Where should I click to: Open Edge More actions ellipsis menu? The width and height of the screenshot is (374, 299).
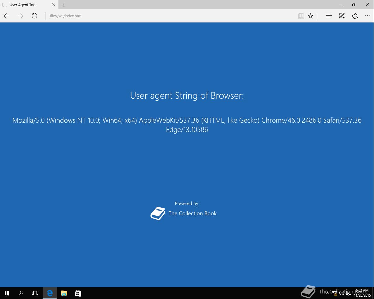368,16
